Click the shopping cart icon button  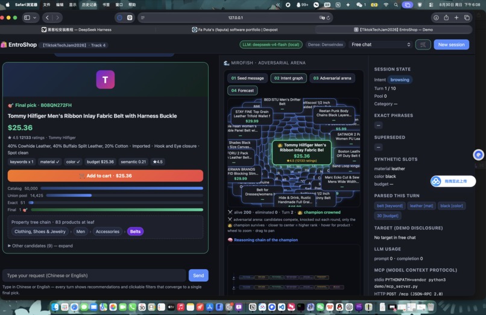[x=423, y=45]
